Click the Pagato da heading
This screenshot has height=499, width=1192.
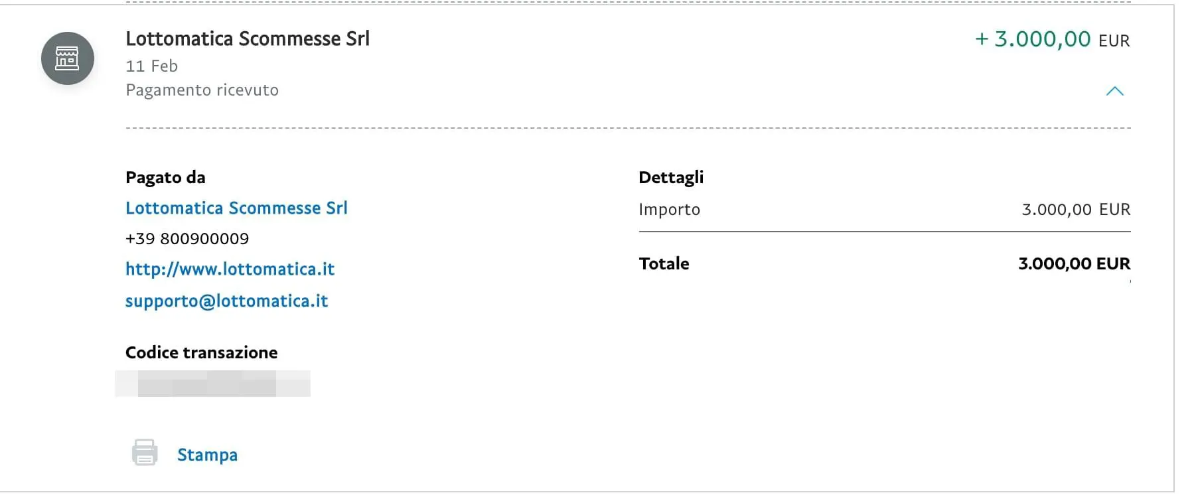point(165,177)
